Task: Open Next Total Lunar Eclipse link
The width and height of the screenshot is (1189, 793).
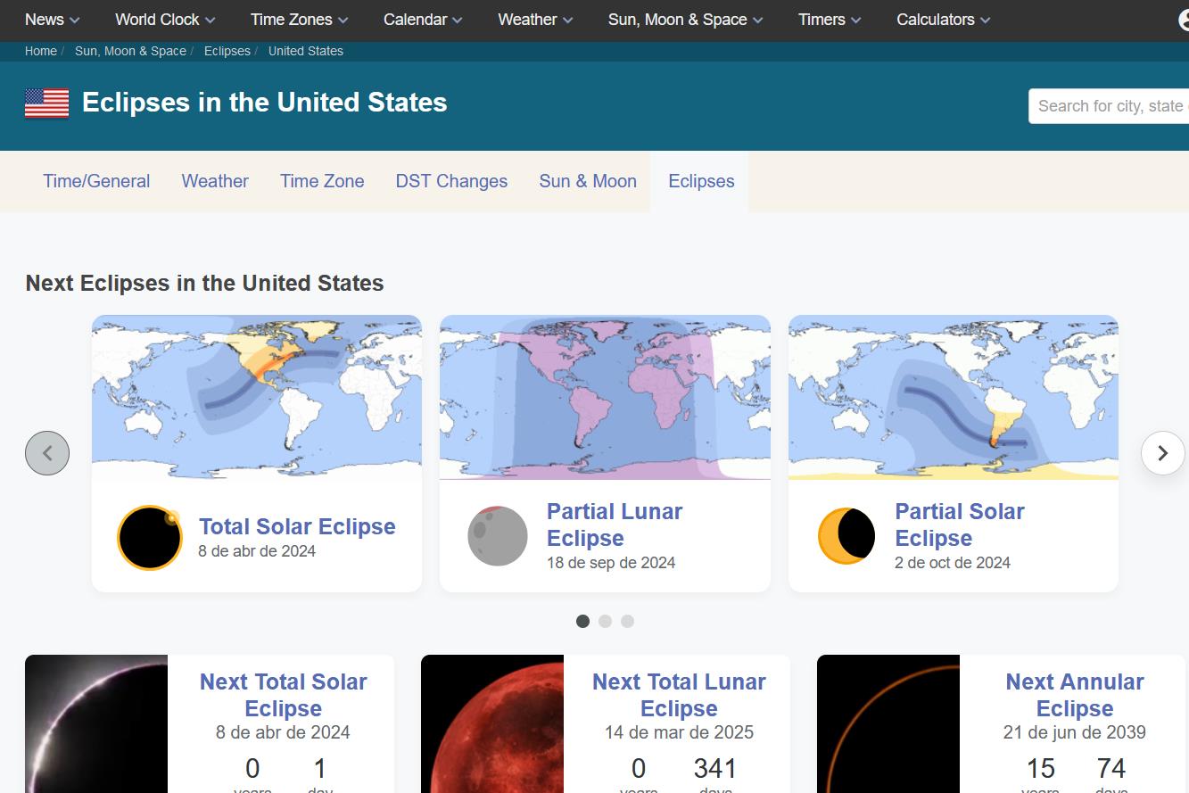Action: 679,695
